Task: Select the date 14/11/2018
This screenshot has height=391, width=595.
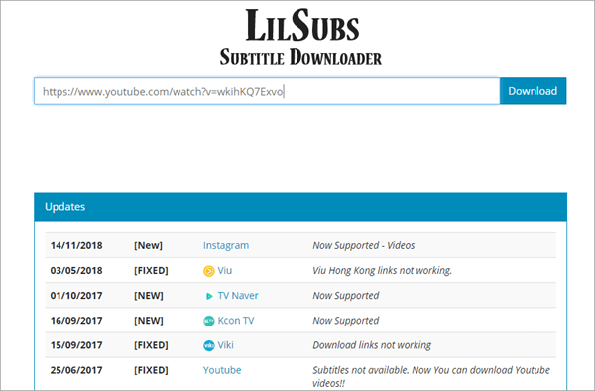Action: (x=76, y=245)
